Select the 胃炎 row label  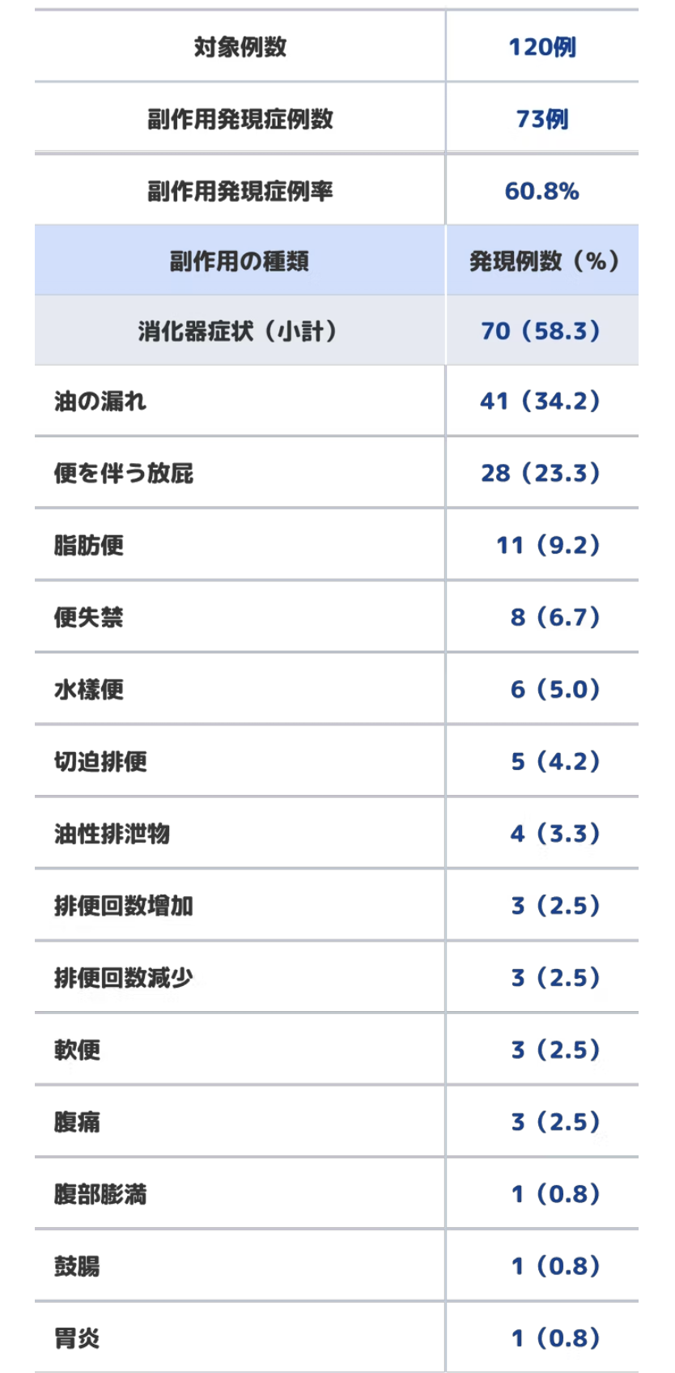pyautogui.click(x=77, y=1338)
